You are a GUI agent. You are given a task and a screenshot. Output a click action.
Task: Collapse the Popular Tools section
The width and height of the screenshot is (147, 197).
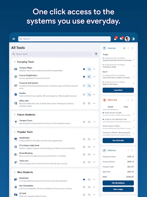point(15,132)
